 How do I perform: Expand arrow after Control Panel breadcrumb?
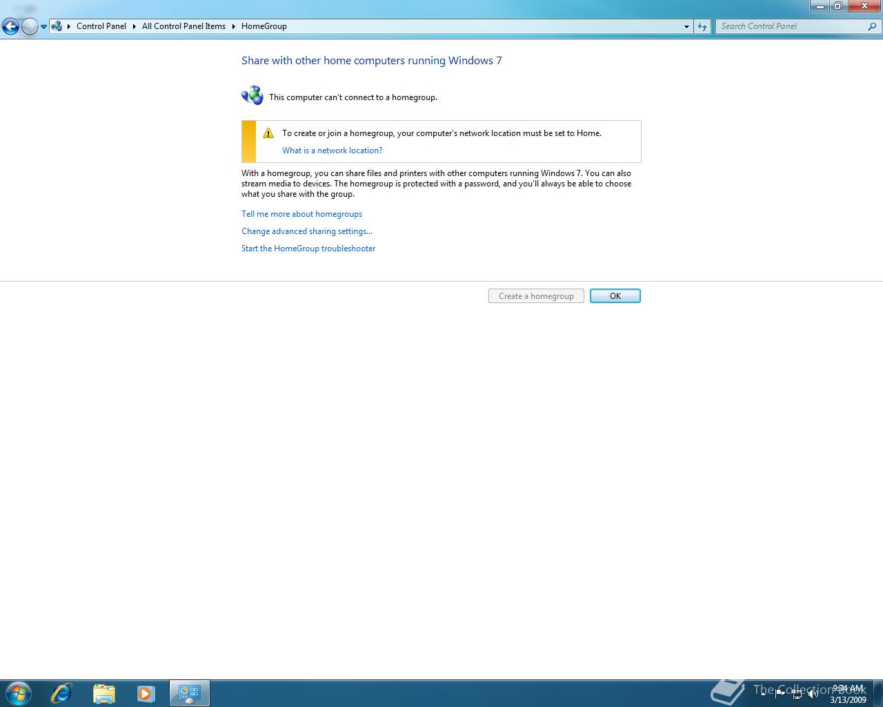(x=135, y=26)
